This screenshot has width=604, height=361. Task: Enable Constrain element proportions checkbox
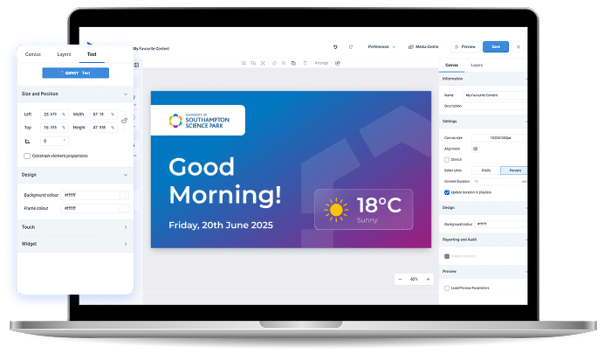(x=27, y=156)
